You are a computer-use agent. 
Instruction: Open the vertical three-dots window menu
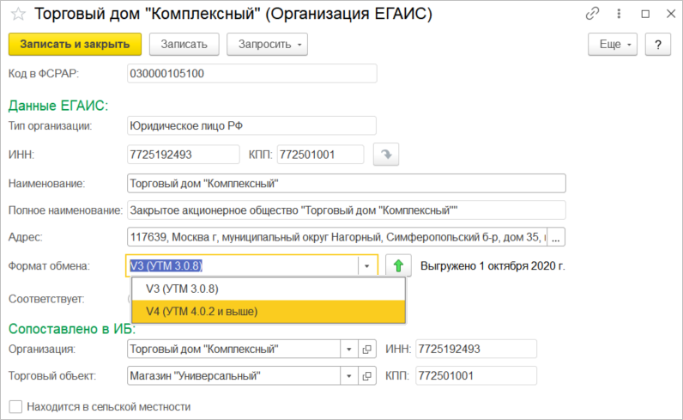point(617,15)
